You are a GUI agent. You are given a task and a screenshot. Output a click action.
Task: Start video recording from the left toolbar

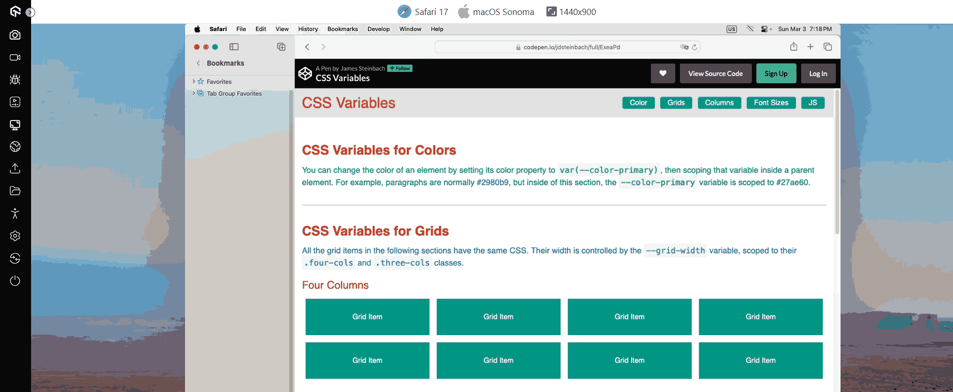tap(15, 57)
